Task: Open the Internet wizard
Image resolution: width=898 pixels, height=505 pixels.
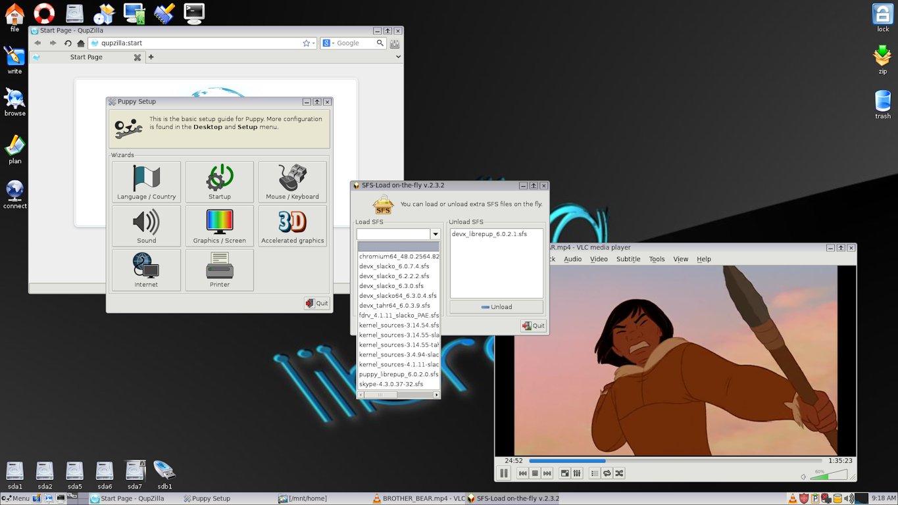Action: pos(147,270)
